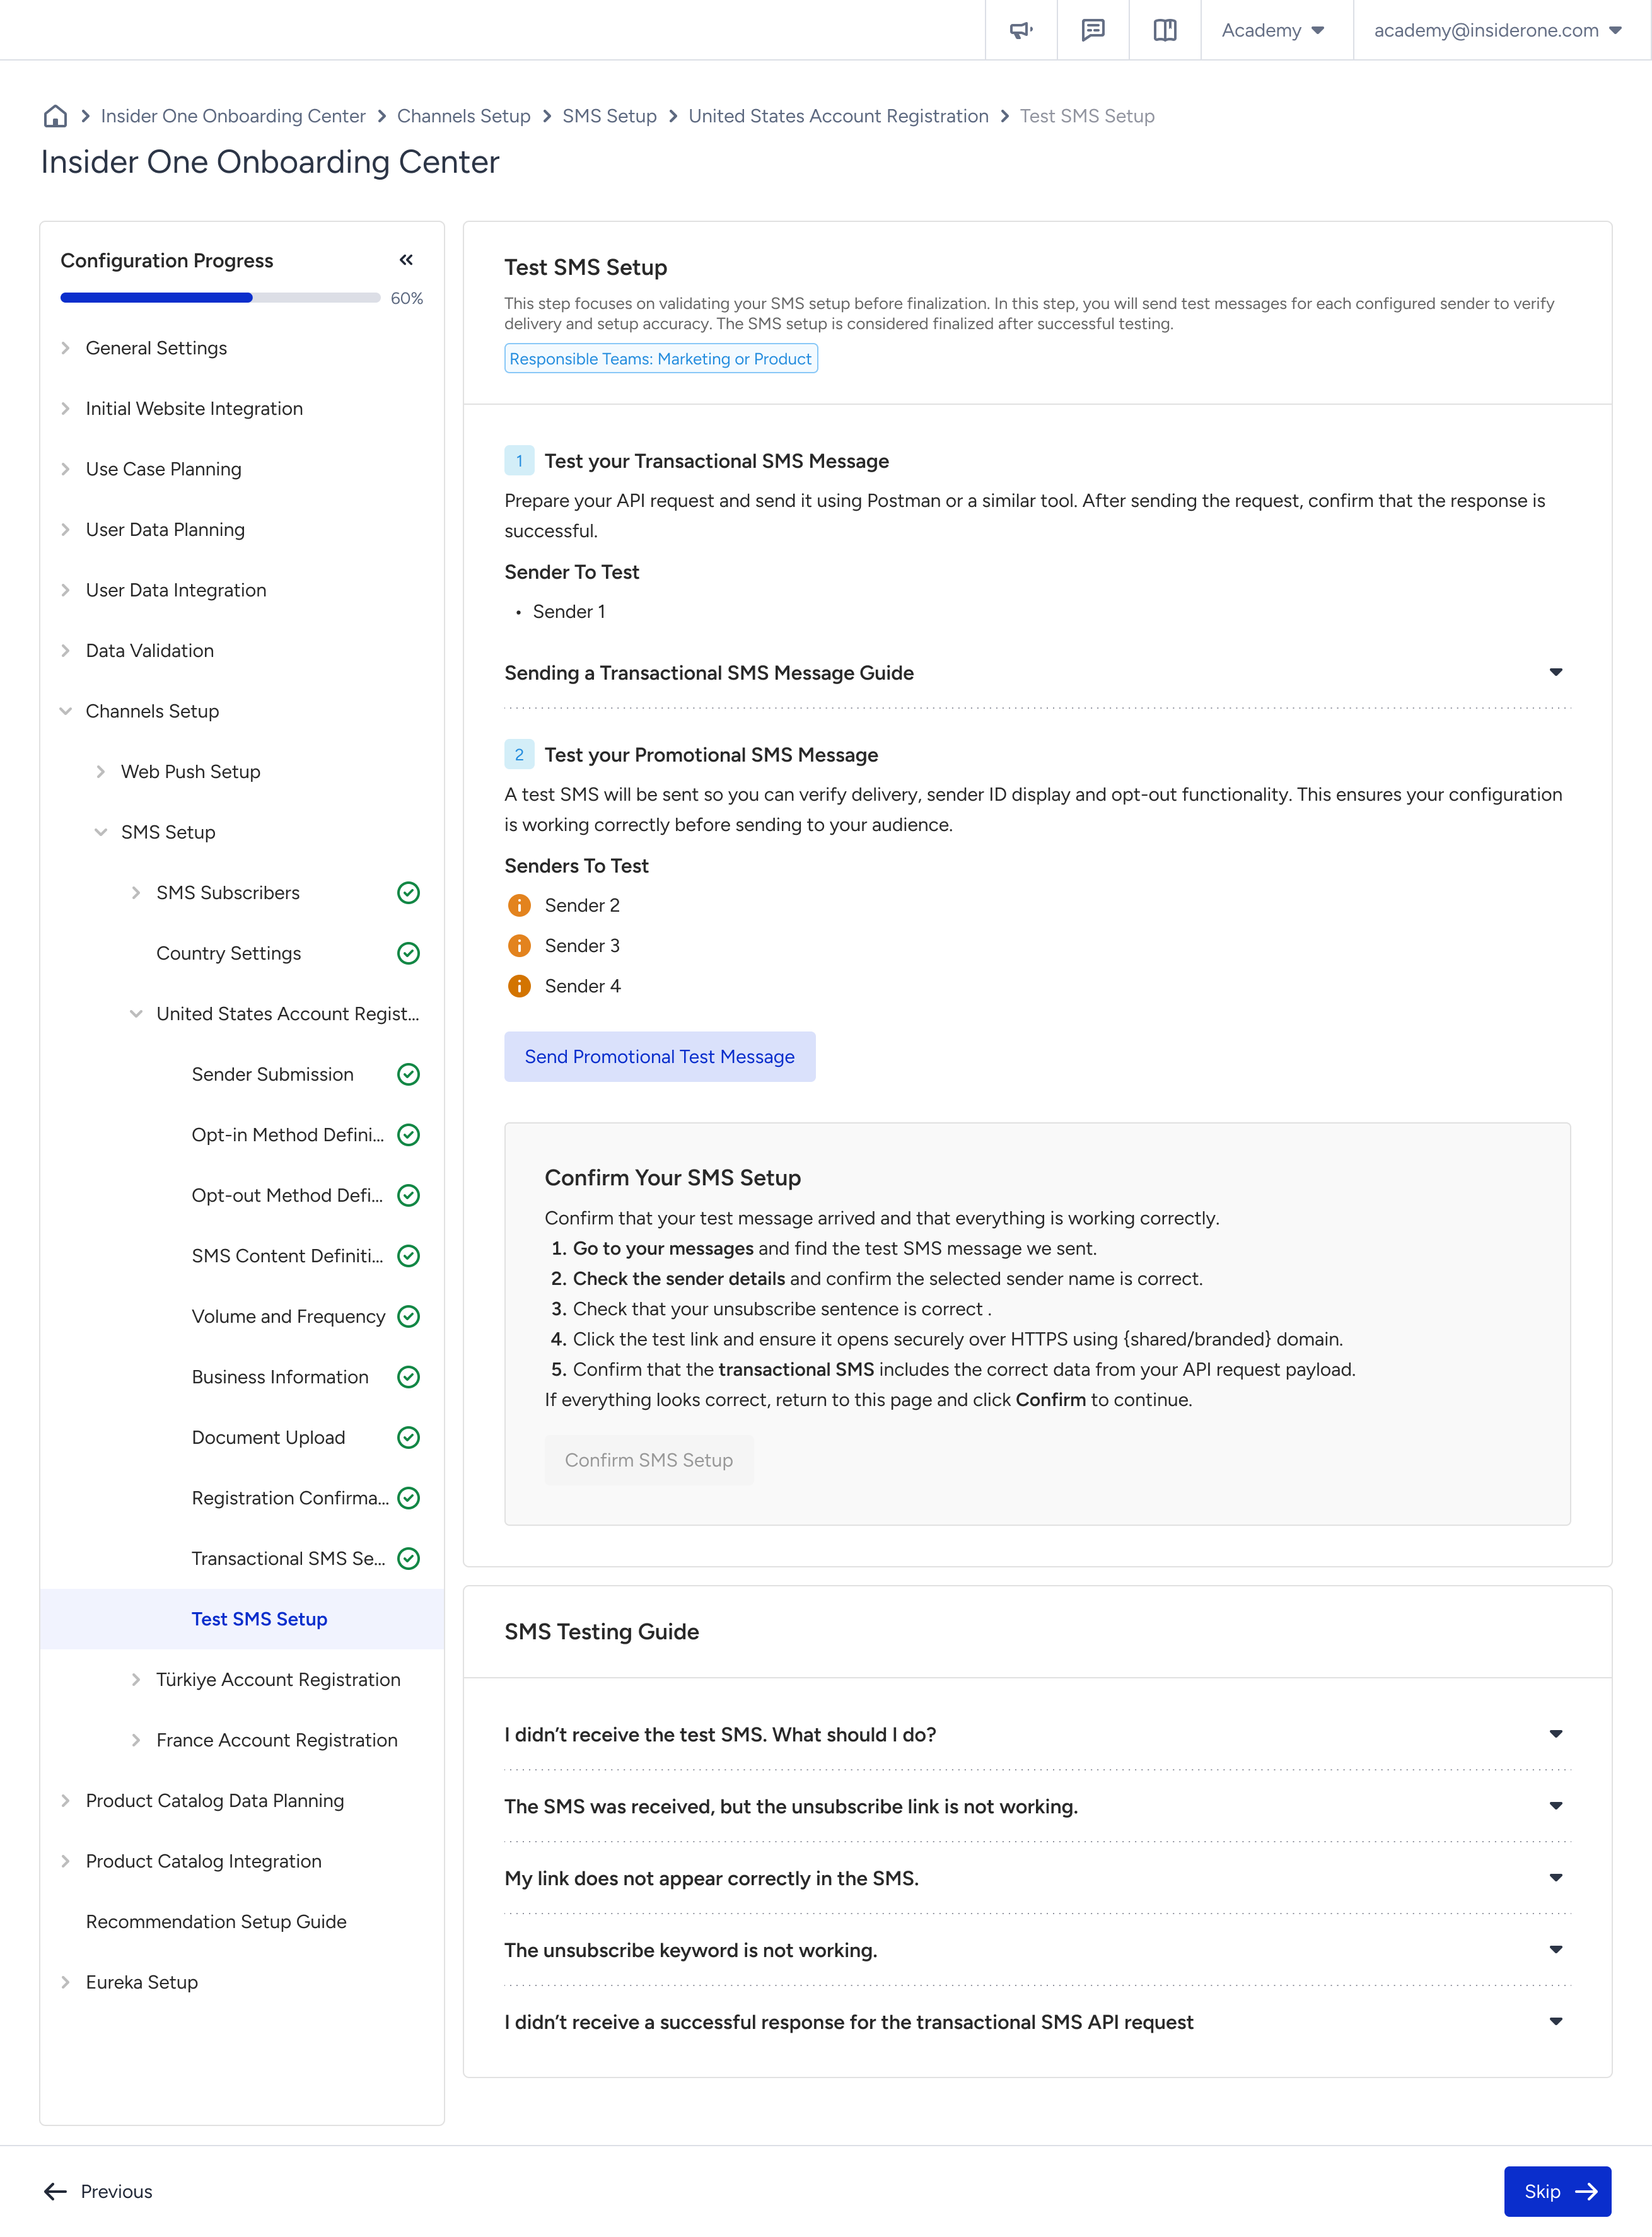This screenshot has height=2237, width=1652.
Task: Open the chat messages icon in header
Action: tap(1092, 30)
